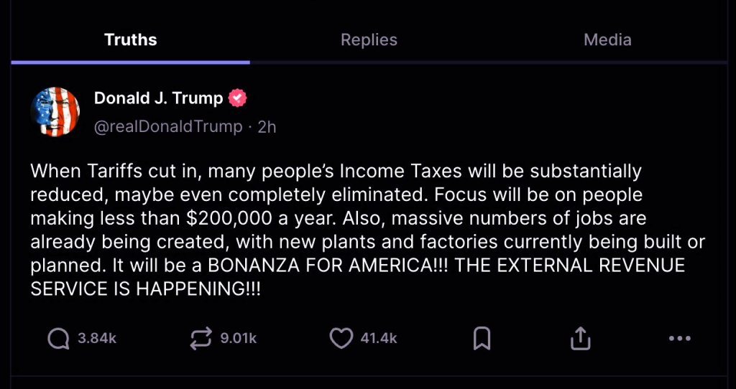Bookmark this post

pos(482,339)
